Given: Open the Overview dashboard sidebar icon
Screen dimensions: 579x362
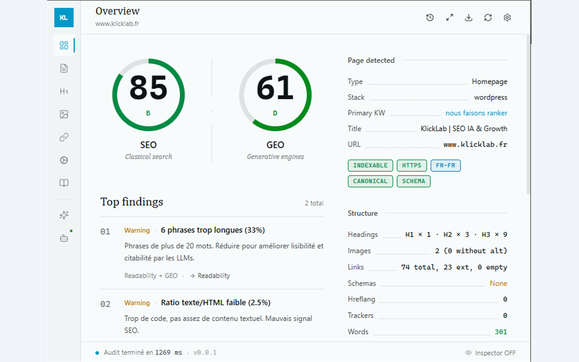Looking at the screenshot, I should [x=64, y=45].
